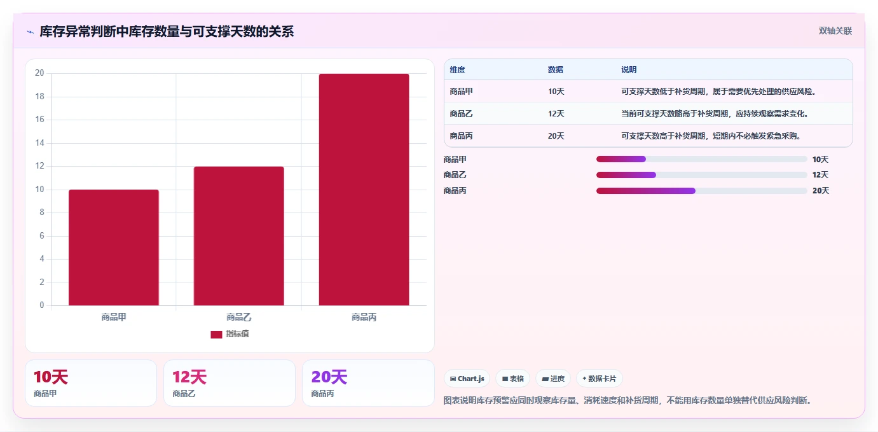
Task: Click the 商品丙 x-axis label
Action: pos(364,317)
